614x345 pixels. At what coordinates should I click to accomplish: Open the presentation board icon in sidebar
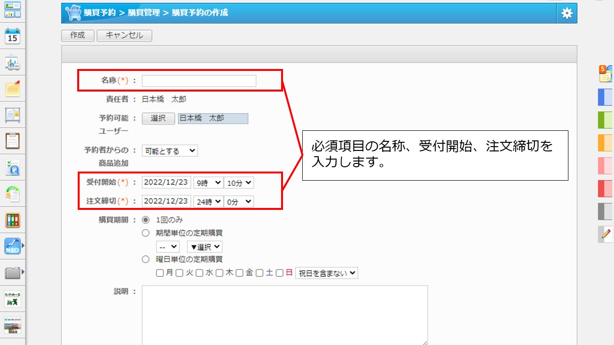12,63
